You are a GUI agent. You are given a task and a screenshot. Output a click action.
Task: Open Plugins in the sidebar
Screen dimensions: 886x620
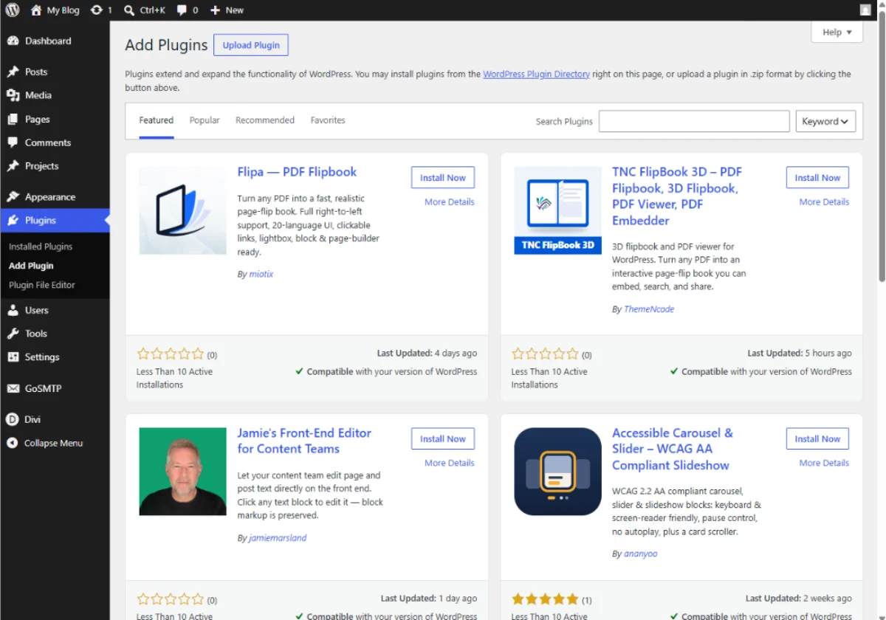[55, 220]
